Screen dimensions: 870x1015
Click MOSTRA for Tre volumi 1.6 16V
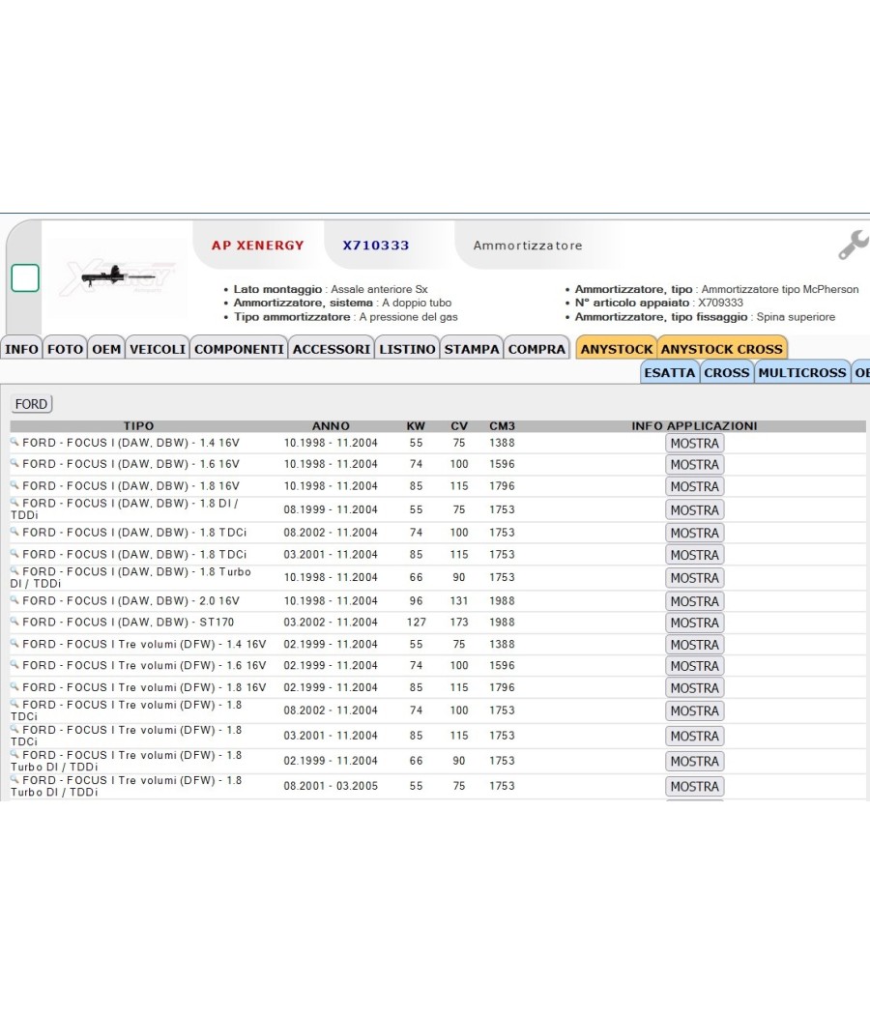click(695, 666)
